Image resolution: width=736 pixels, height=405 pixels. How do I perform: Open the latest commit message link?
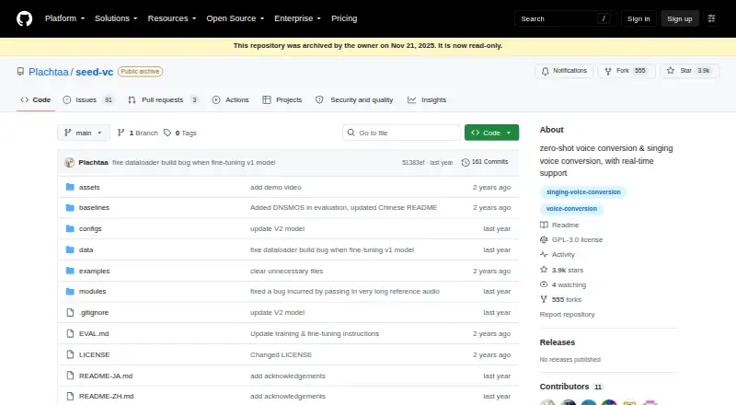pos(194,163)
